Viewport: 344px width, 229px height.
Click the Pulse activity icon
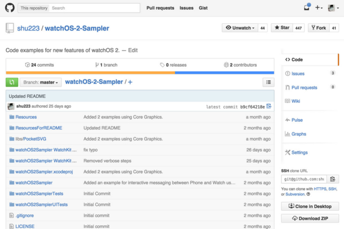point(287,120)
